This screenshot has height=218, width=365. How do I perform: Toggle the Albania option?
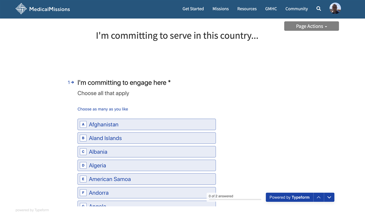[146, 152]
